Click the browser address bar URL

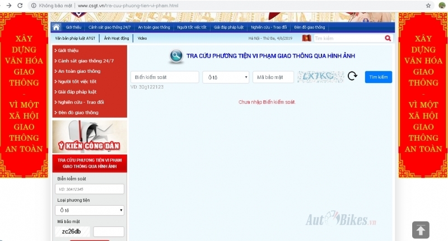tap(128, 6)
